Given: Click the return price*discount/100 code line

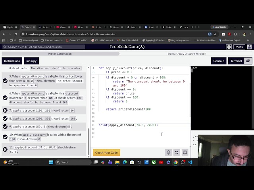Looking at the screenshot, I should [128, 109].
